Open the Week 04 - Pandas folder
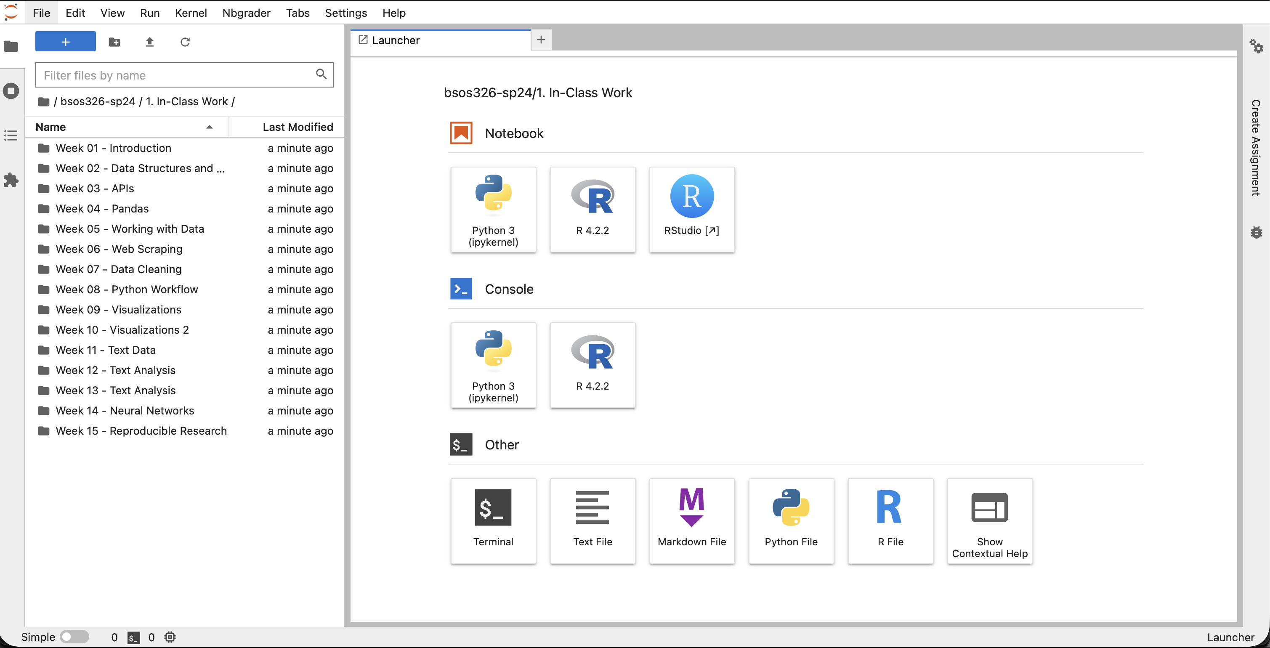 [x=102, y=209]
